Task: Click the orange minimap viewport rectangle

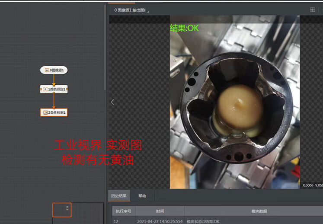Action: click(x=62, y=210)
